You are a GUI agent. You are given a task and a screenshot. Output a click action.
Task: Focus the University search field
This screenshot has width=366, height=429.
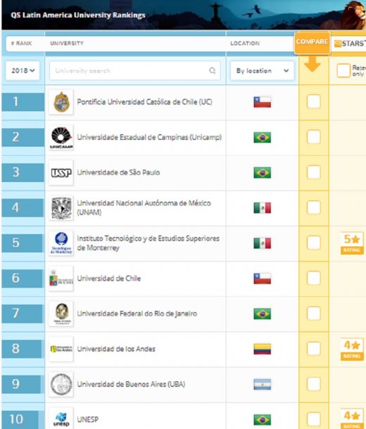[135, 70]
